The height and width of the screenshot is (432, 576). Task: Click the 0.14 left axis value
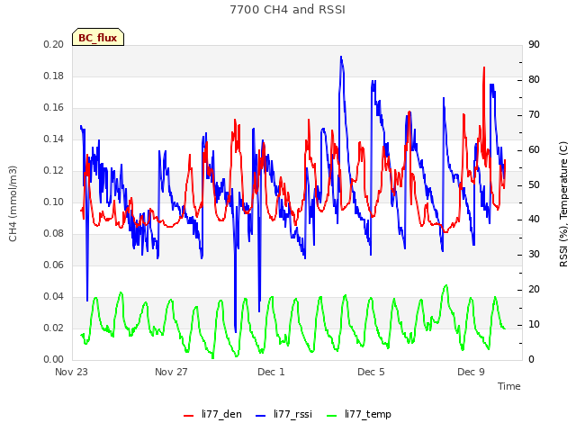click(x=54, y=139)
